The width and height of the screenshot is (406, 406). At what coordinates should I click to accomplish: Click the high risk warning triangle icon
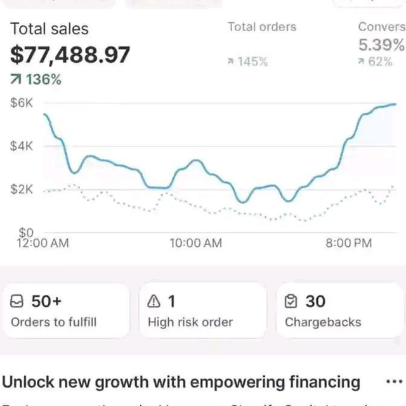coord(154,301)
